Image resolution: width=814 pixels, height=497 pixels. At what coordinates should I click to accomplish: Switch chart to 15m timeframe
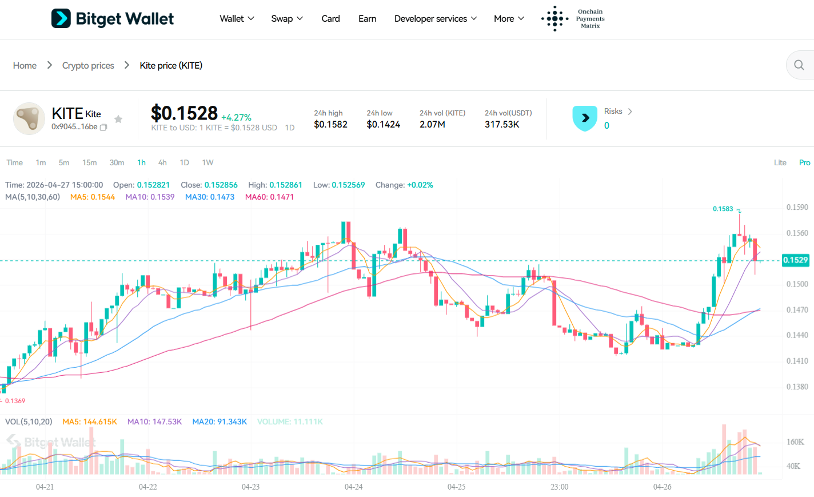pos(89,162)
